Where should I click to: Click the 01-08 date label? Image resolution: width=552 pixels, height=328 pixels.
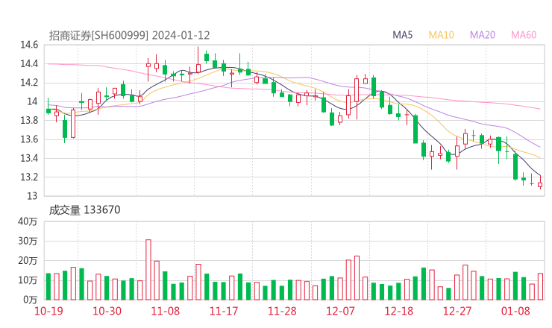pos(515,311)
